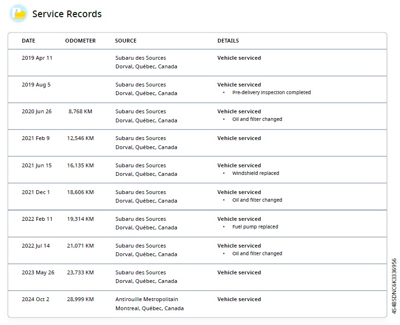Click the 2021 Feb 9 record date
This screenshot has width=400, height=325.
(x=36, y=138)
